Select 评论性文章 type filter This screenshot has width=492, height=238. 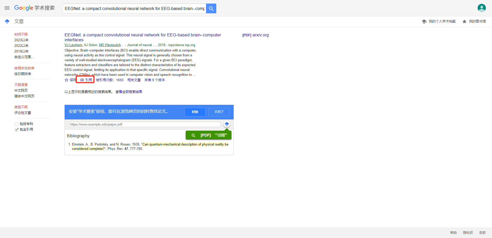(x=23, y=113)
